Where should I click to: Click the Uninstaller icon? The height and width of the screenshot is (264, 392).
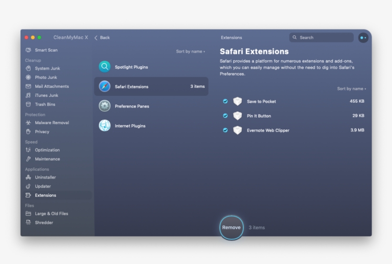click(28, 177)
